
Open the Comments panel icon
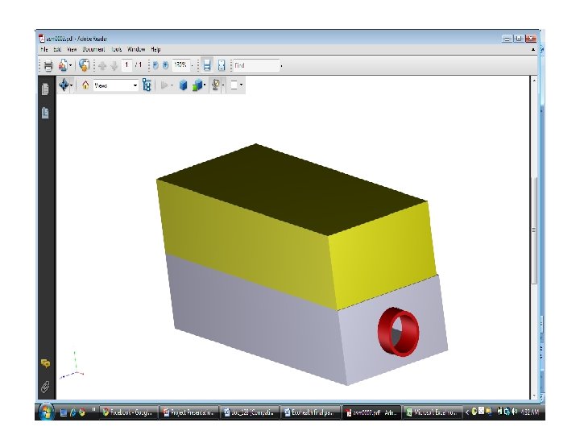(x=45, y=363)
